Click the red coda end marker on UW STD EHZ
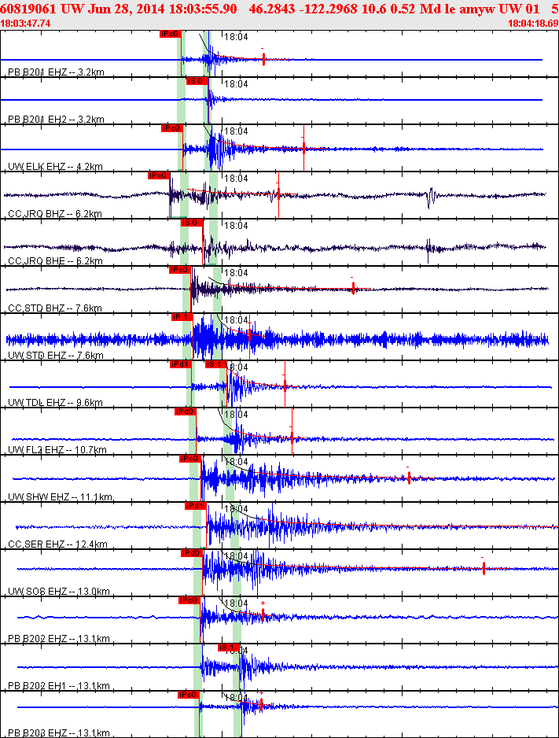The height and width of the screenshot is (738, 559). click(x=250, y=334)
